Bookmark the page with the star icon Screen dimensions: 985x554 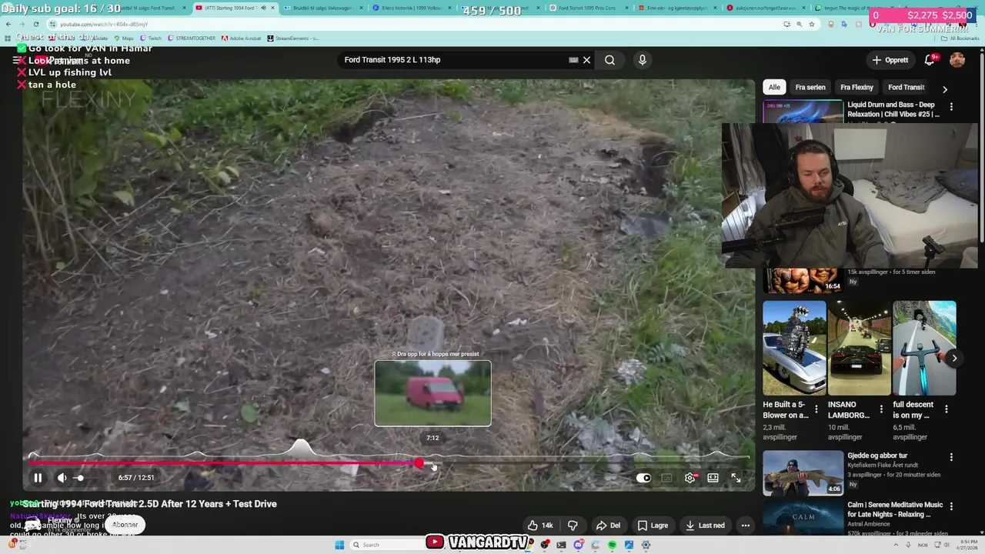click(811, 24)
